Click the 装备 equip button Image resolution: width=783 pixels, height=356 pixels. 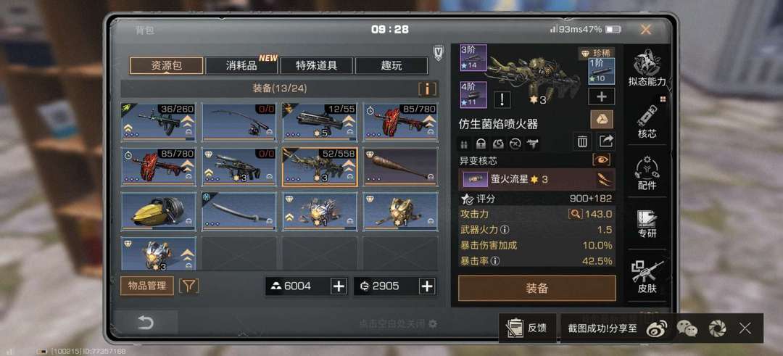537,288
